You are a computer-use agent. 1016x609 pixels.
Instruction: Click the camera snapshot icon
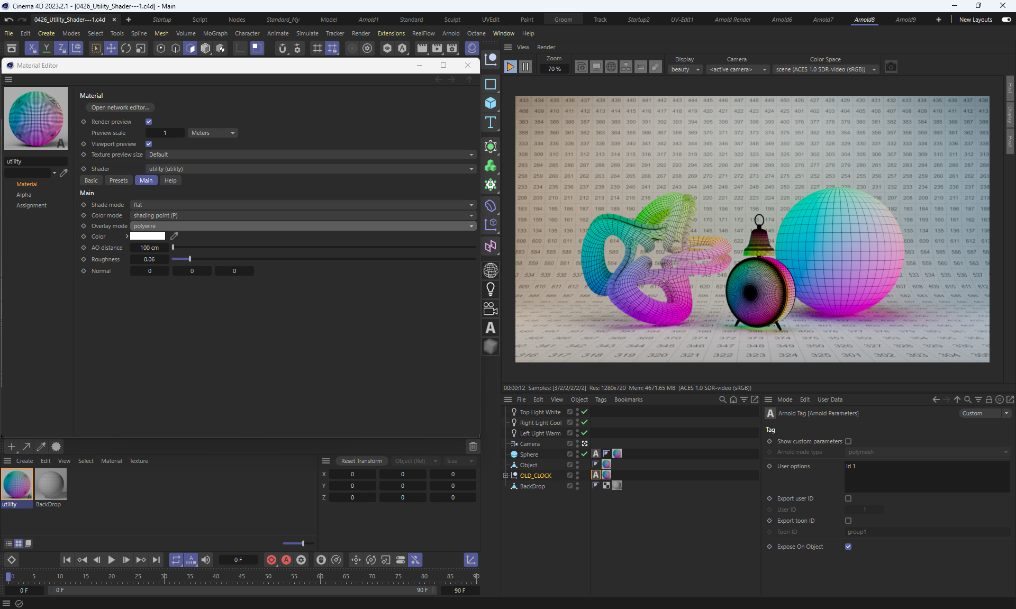click(x=891, y=67)
